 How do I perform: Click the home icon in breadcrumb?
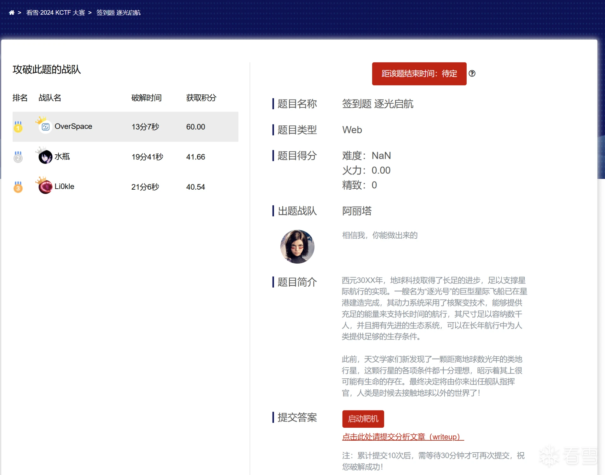tap(12, 13)
